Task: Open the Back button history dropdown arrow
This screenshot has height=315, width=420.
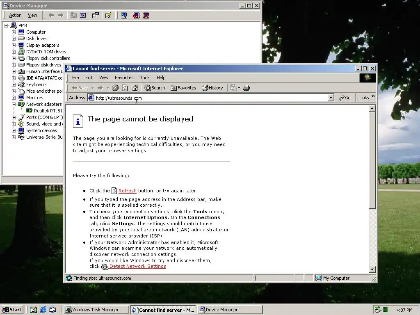Action: pyautogui.click(x=92, y=88)
